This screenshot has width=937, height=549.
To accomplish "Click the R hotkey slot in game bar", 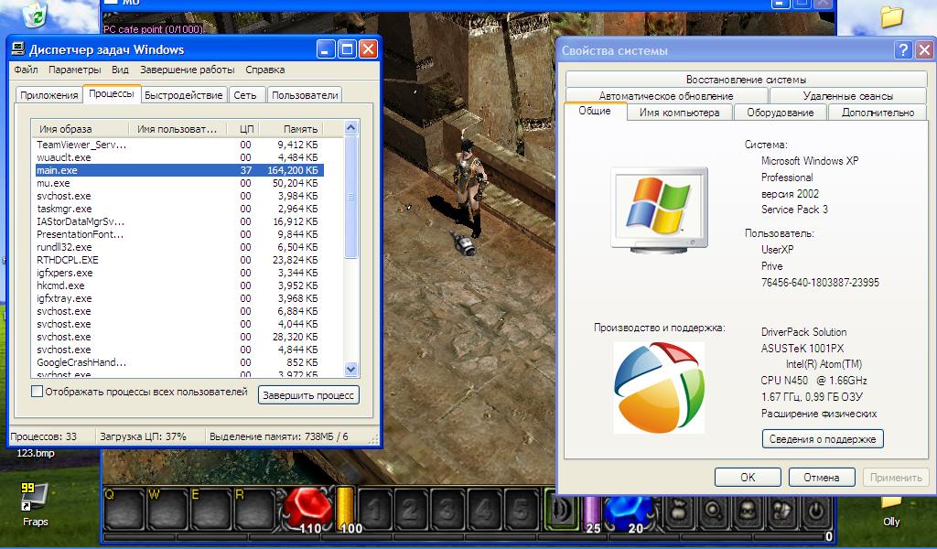I will coord(254,510).
